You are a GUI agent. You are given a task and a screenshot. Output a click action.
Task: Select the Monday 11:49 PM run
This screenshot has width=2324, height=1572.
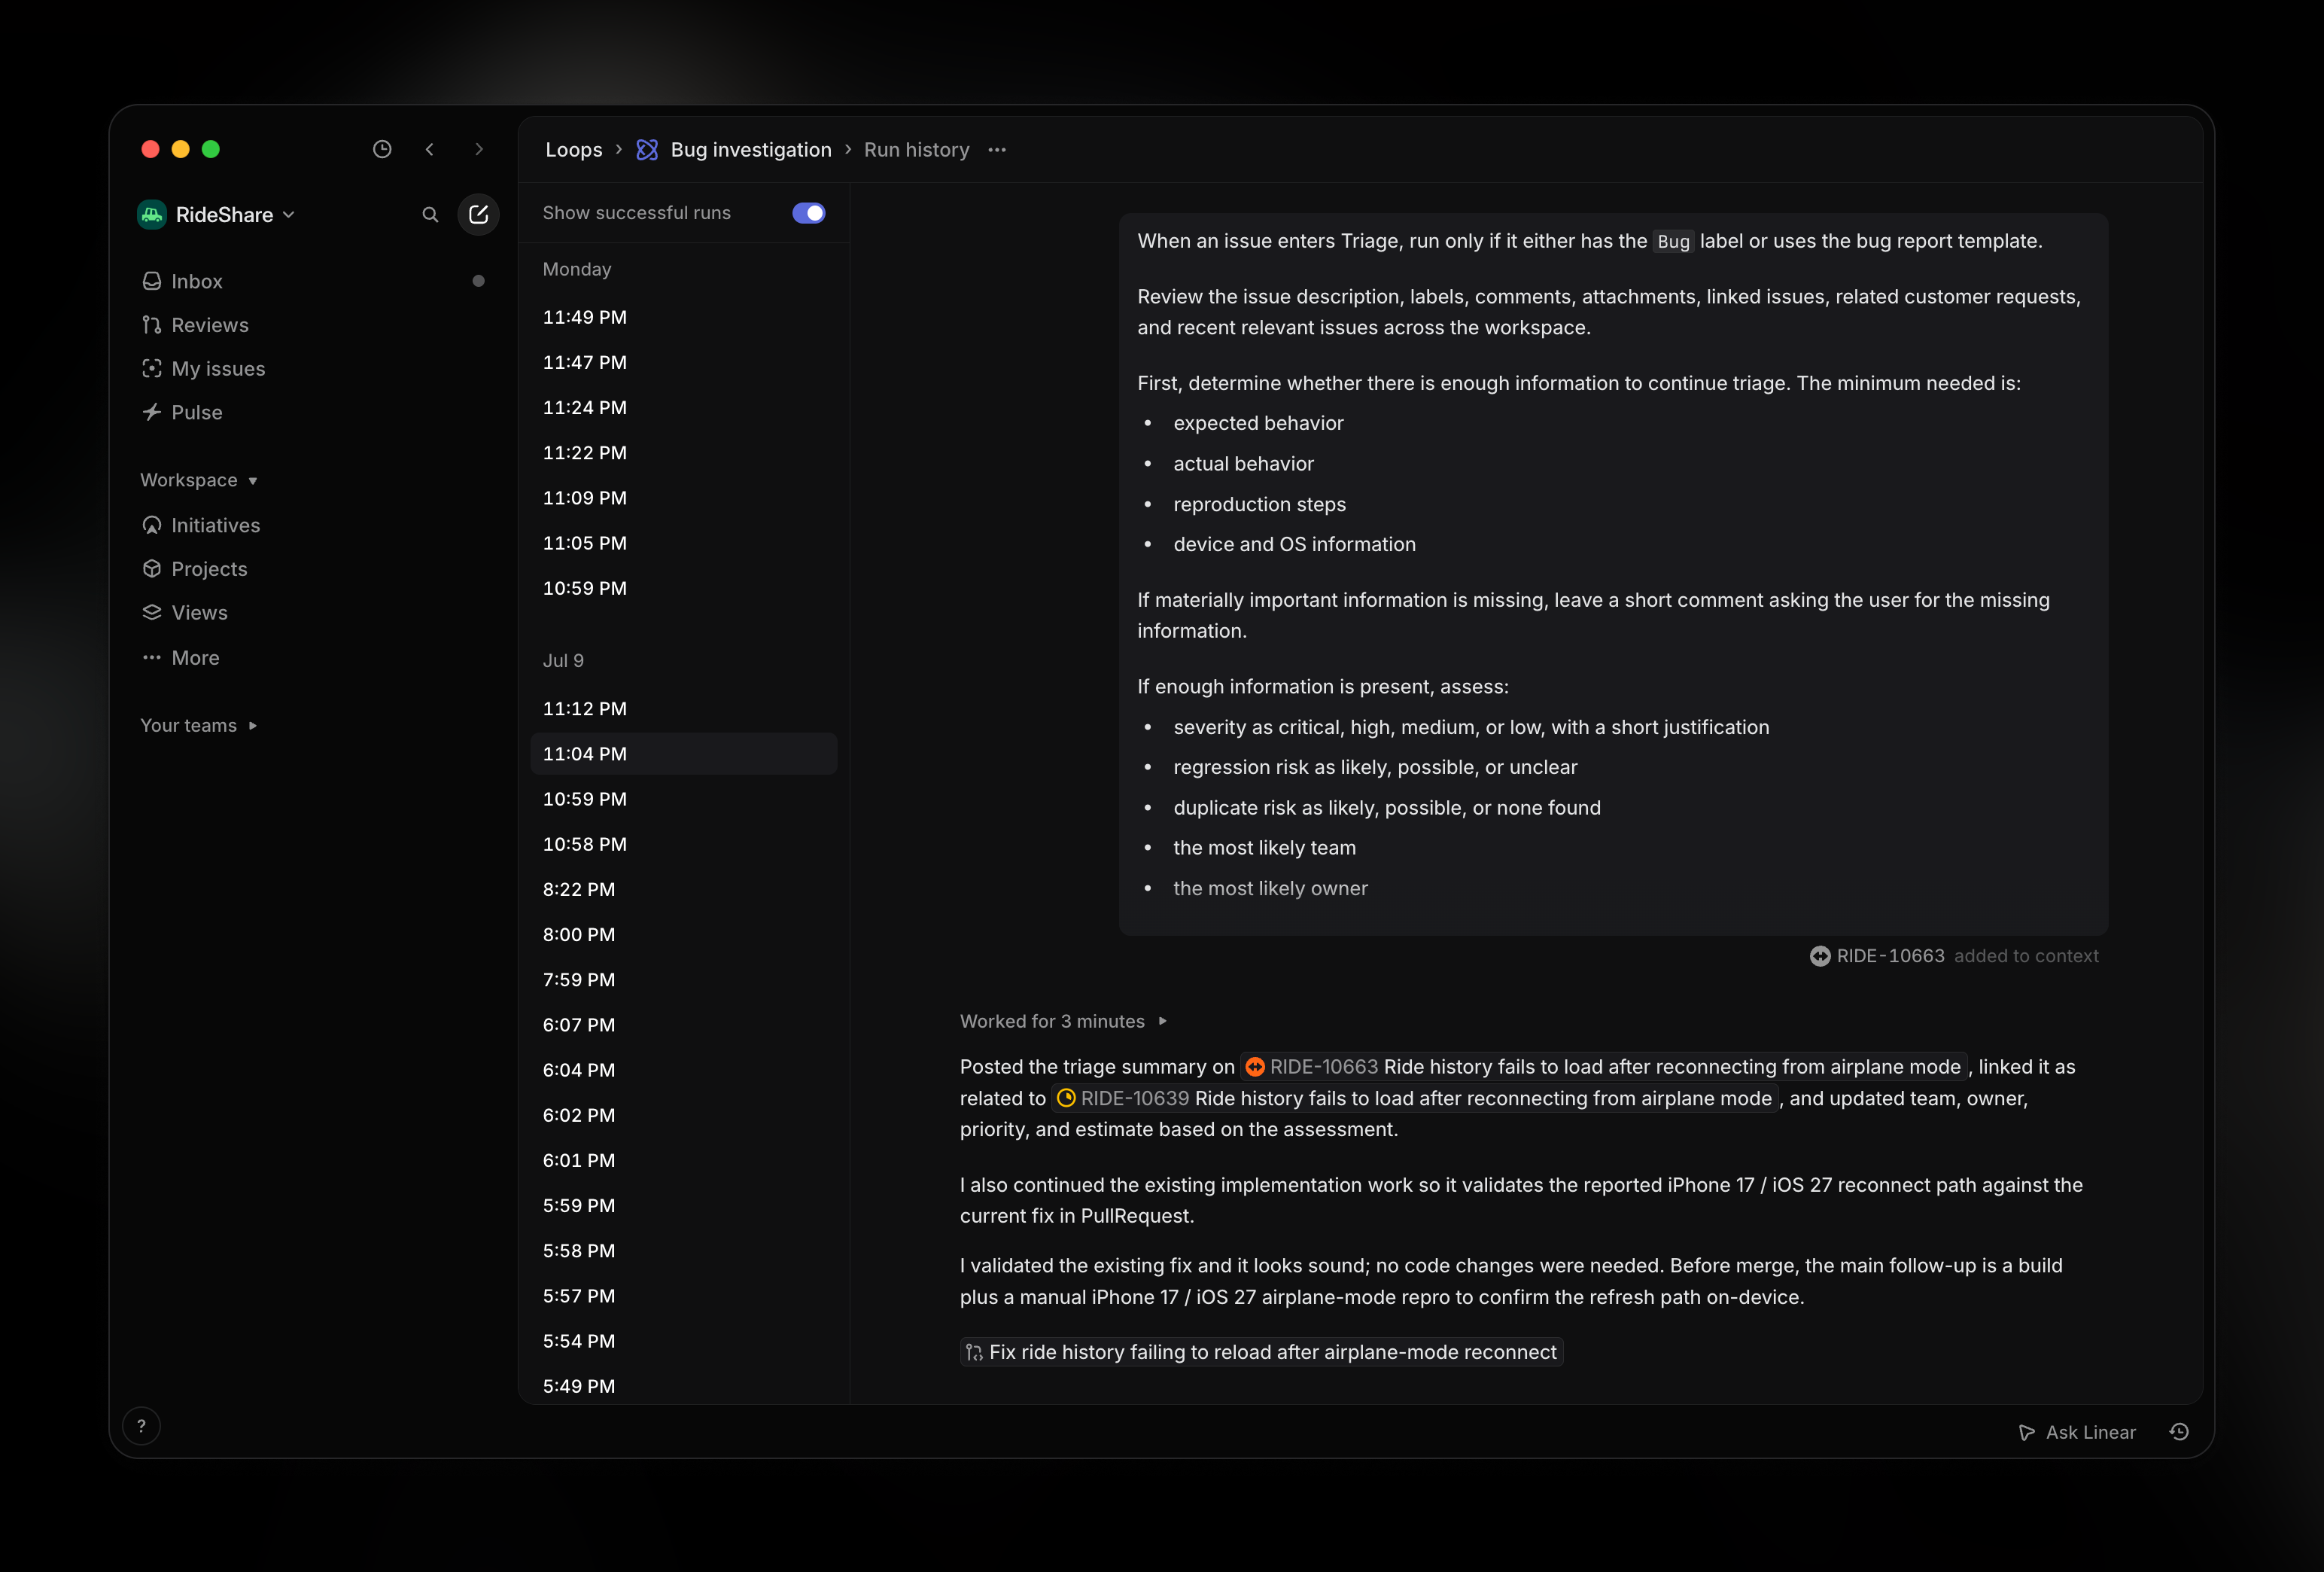tap(684, 317)
